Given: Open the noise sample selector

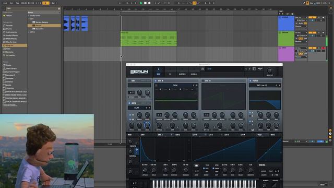Looking at the screenshot, I should point(137,108).
